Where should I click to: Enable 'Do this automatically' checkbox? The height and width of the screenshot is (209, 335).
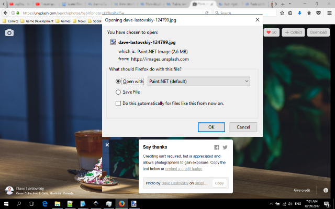click(x=118, y=103)
